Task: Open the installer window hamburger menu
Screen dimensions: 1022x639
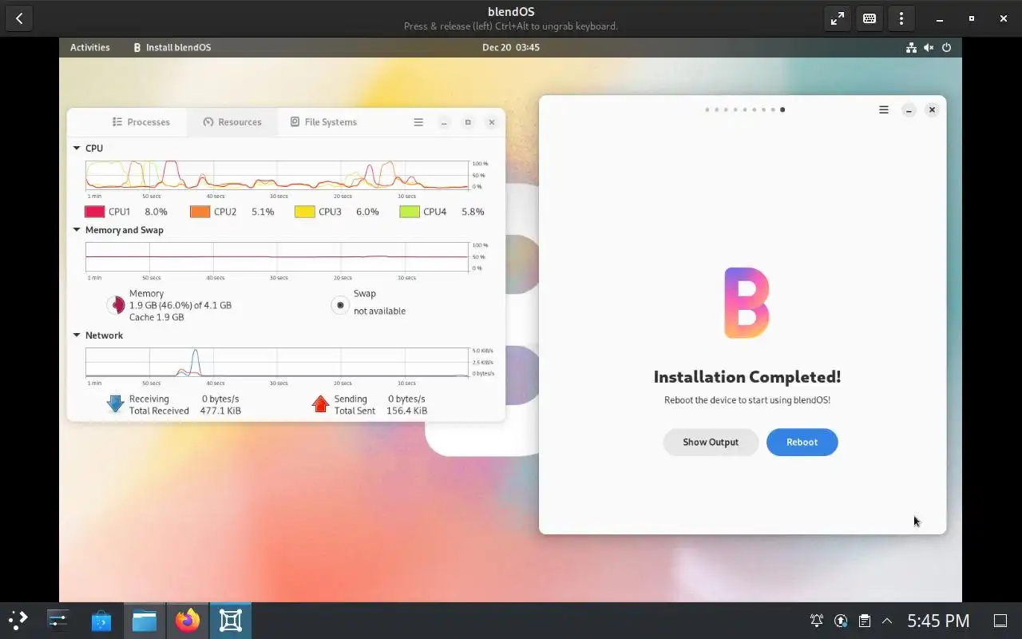Action: click(884, 110)
